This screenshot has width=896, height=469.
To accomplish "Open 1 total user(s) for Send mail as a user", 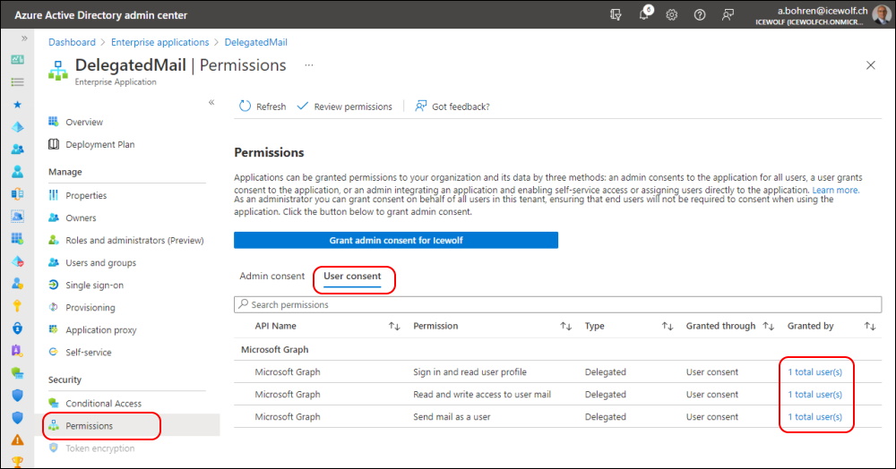I will point(814,416).
